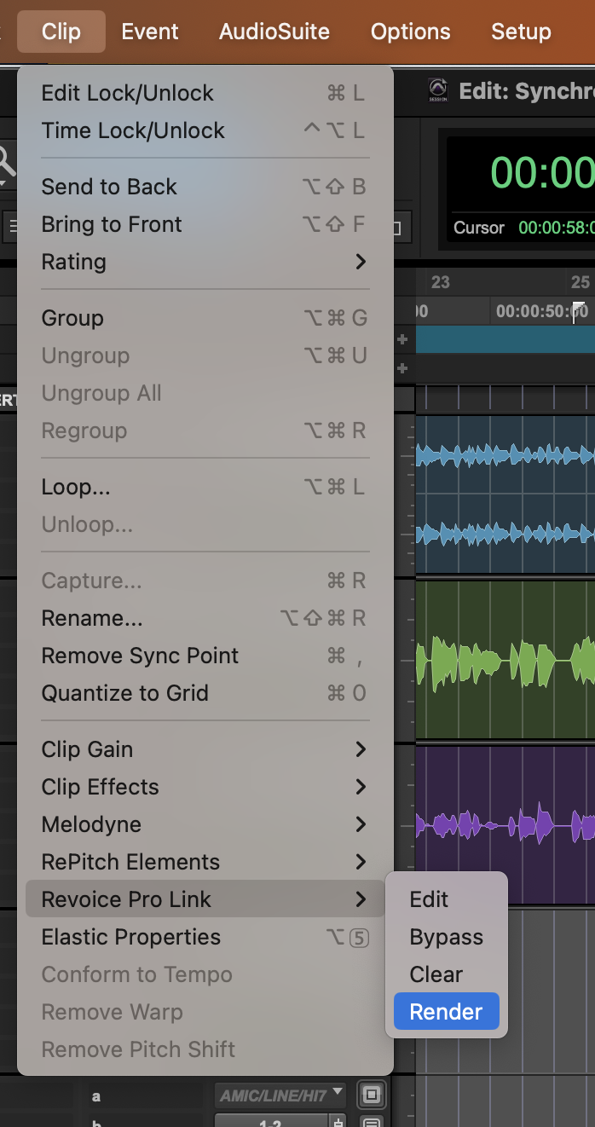Select Bypass in Revoice Pro Link submenu

point(446,937)
